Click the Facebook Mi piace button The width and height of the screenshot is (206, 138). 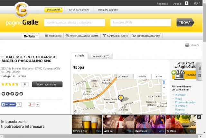[x=9, y=105]
